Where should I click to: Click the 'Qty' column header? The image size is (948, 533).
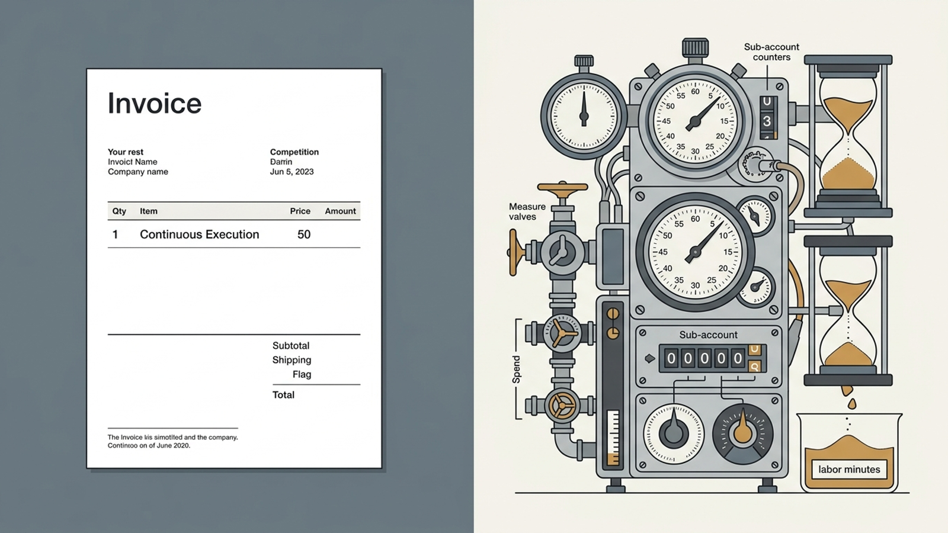pos(119,211)
